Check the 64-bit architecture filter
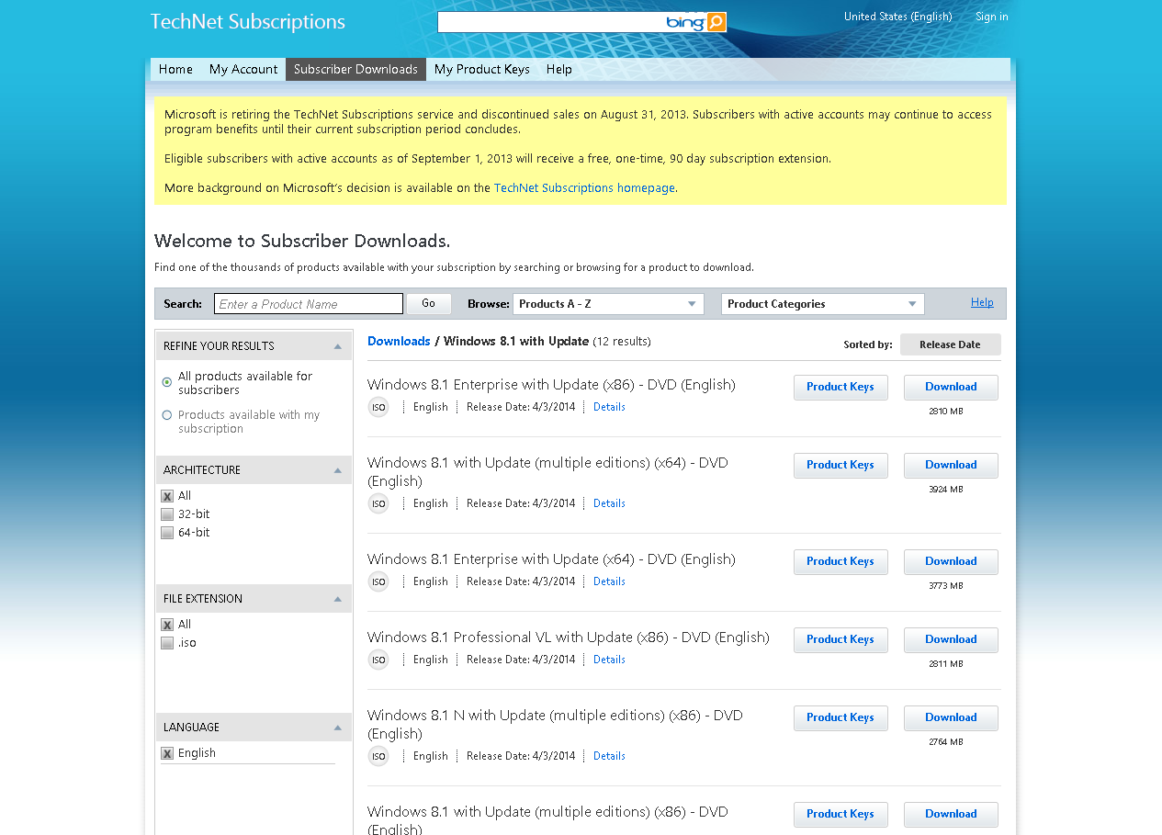Image resolution: width=1162 pixels, height=835 pixels. point(167,533)
